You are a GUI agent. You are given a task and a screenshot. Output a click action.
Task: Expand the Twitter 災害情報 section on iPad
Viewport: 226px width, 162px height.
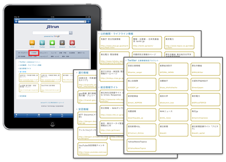pyautogui.click(x=30, y=62)
